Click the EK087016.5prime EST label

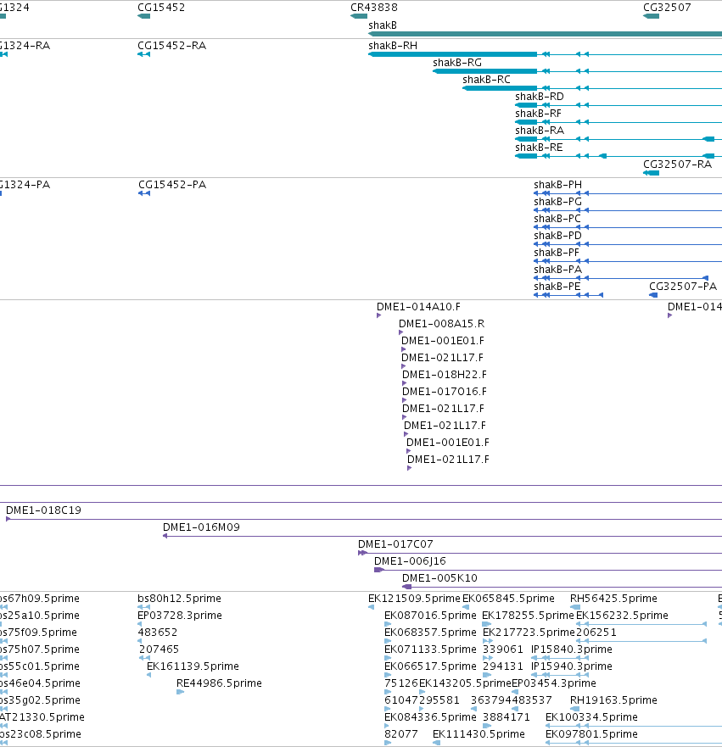(430, 616)
